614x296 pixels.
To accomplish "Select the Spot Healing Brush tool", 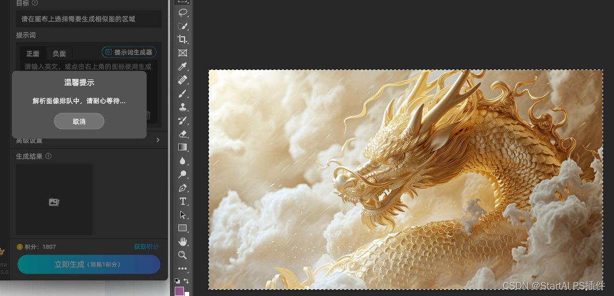I will pyautogui.click(x=182, y=80).
